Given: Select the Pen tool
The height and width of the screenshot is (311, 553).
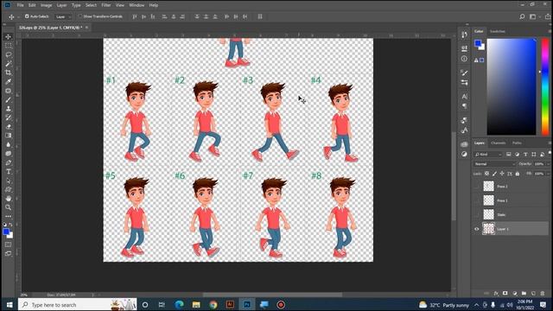Looking at the screenshot, I should pos(8,162).
